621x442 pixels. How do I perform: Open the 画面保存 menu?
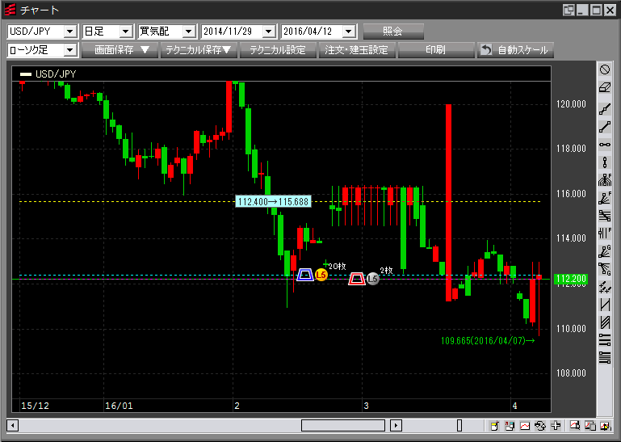120,50
